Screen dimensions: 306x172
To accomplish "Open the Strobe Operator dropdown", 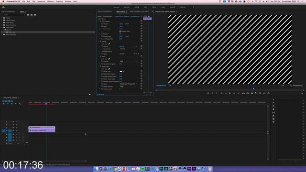I will 129,86.
